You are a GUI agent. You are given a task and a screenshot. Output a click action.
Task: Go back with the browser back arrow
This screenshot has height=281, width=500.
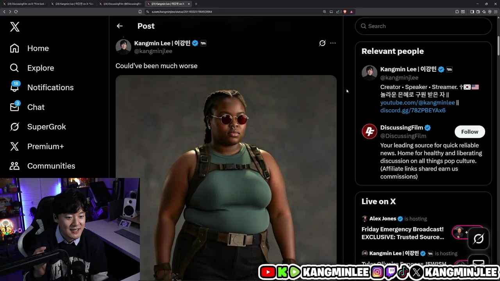4,12
